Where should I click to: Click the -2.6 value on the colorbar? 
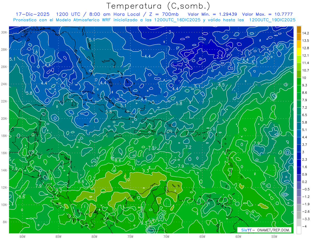click(x=306, y=212)
